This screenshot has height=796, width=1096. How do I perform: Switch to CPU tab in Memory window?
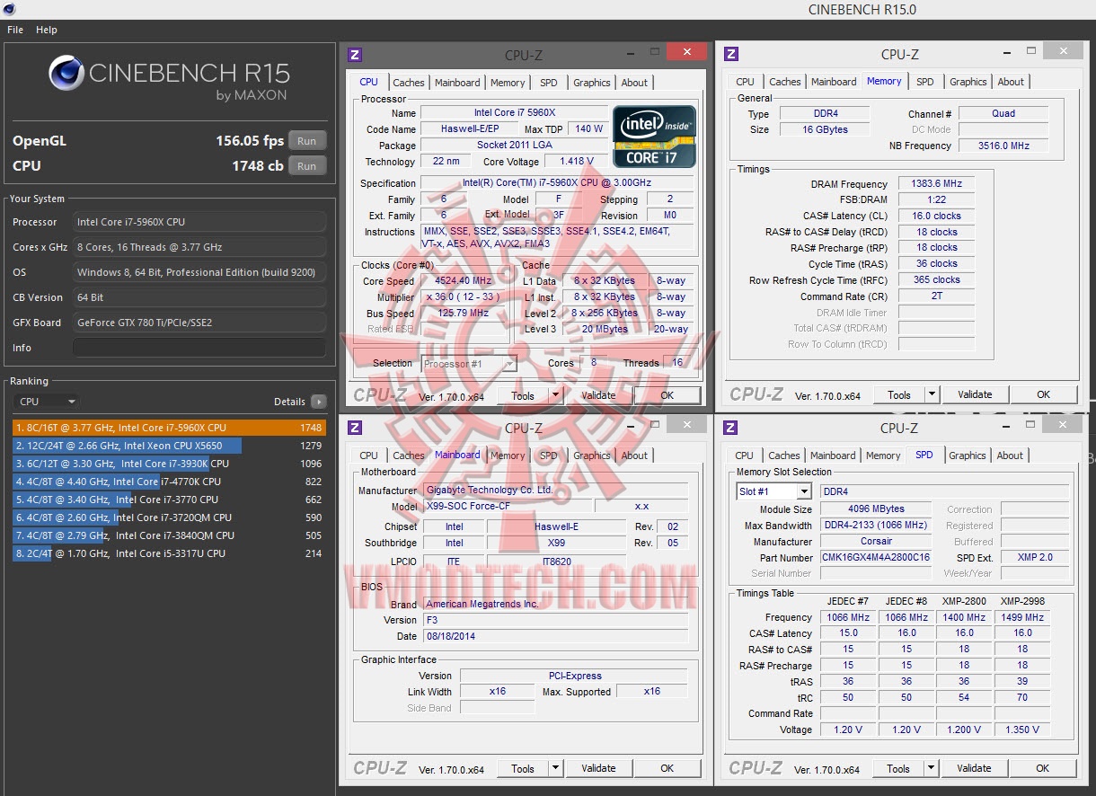[x=745, y=82]
